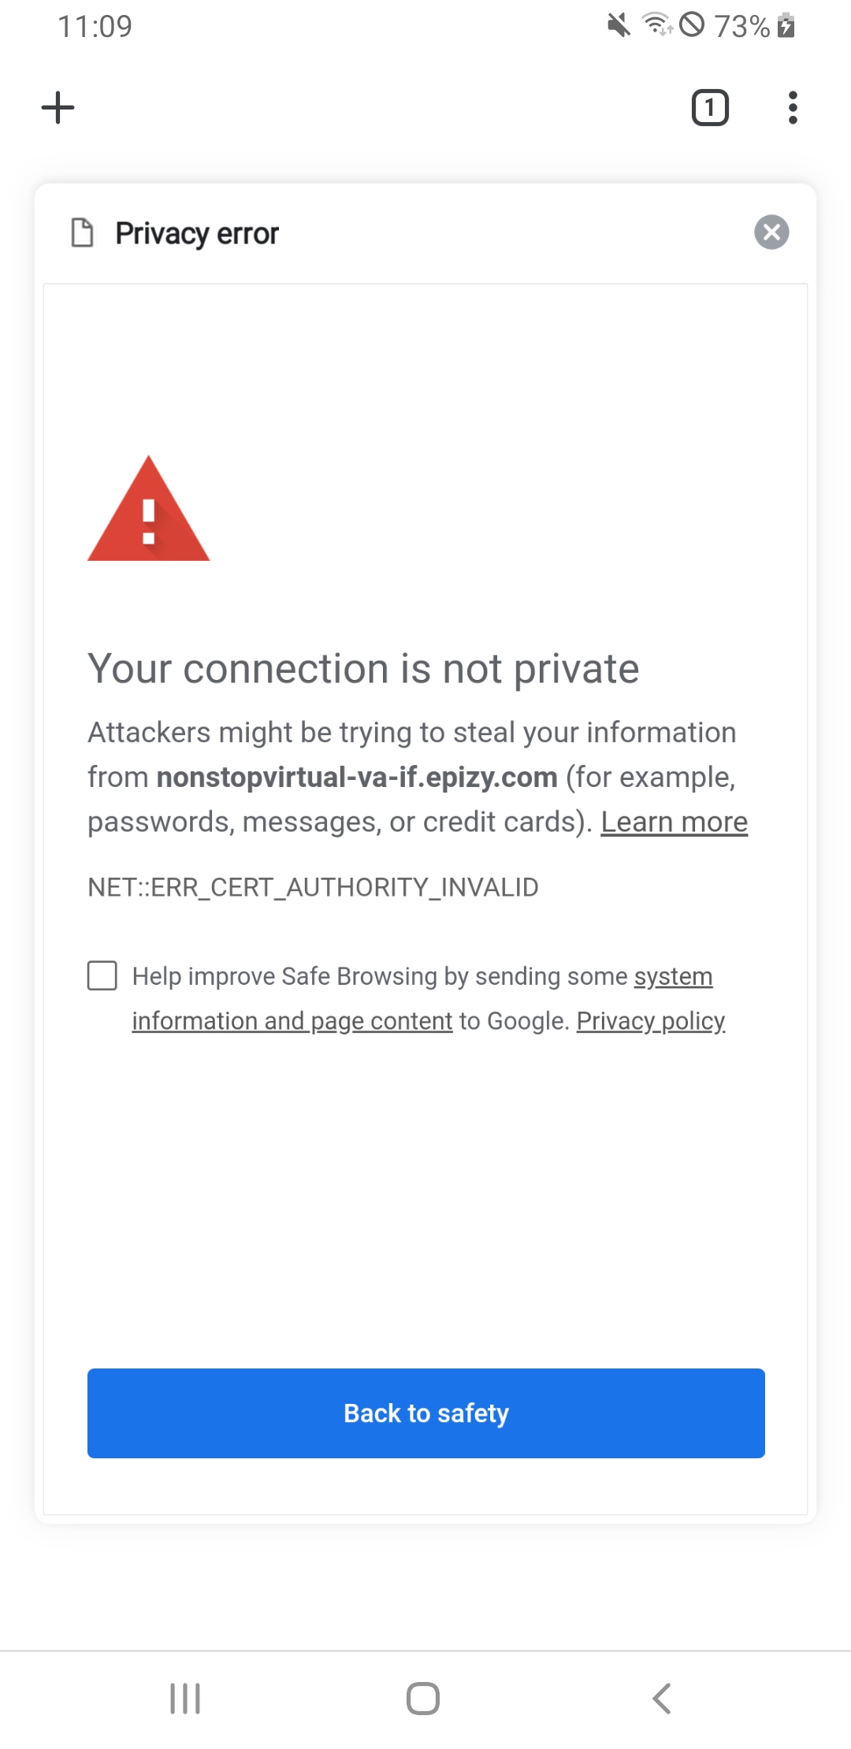Tap the battery status icon
The height and width of the screenshot is (1749, 851).
point(786,26)
